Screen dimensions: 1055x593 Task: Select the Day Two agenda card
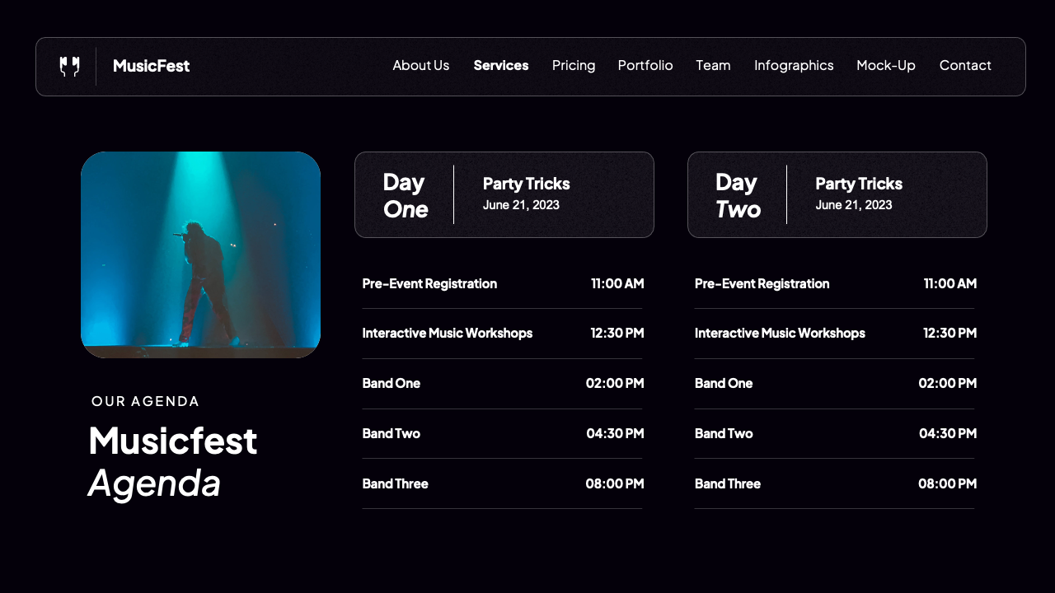(837, 194)
